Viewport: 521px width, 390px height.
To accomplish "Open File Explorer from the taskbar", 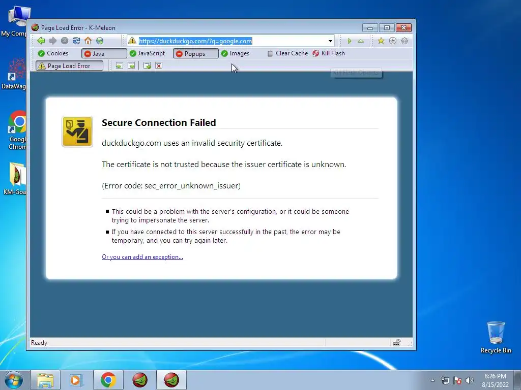I will pos(45,380).
